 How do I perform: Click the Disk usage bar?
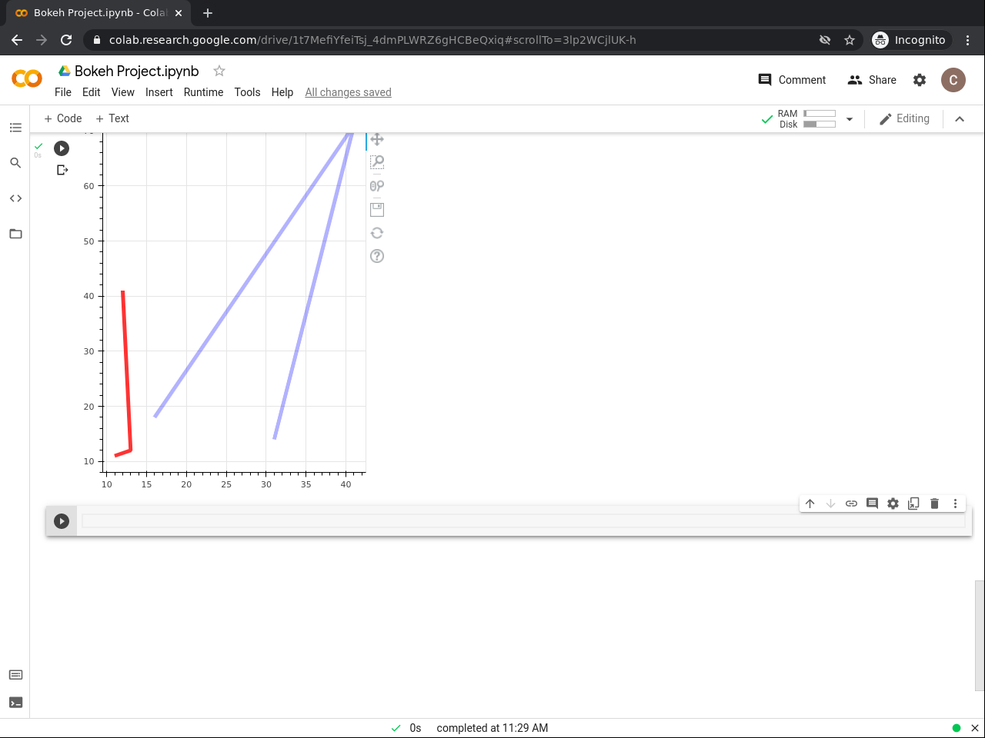coord(820,124)
